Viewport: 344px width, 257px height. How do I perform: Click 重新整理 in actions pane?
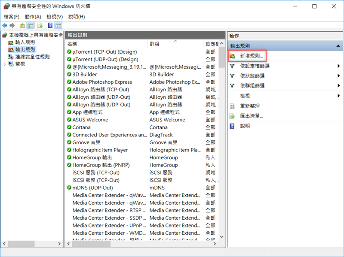[250, 106]
